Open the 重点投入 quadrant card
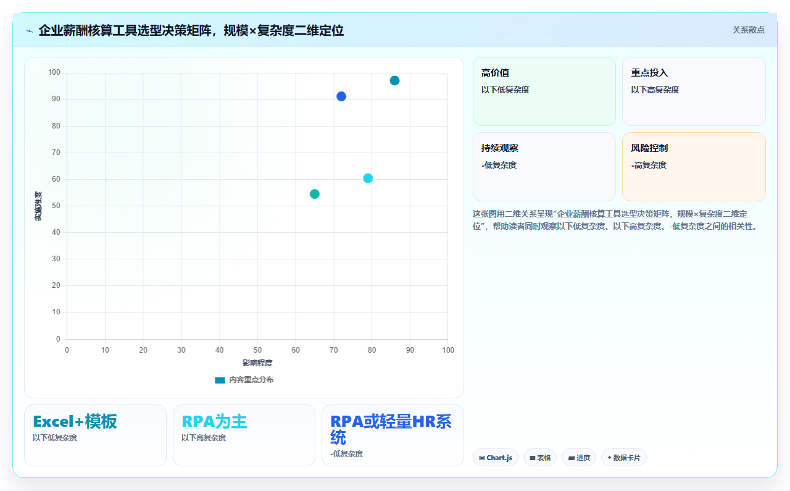Viewport: 790px width, 491px height. click(694, 91)
